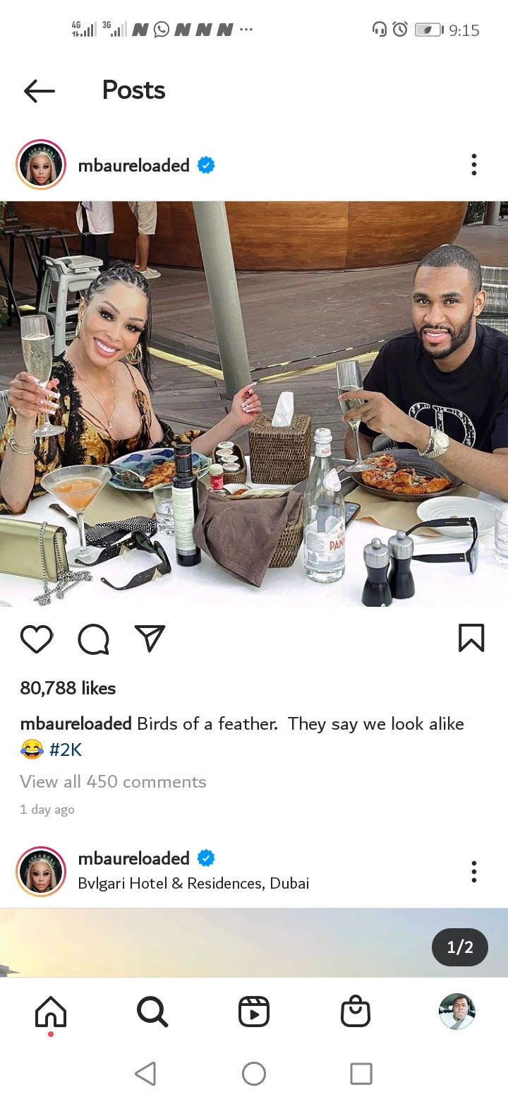
Task: Tap the Android recent apps square
Action: tap(361, 1074)
